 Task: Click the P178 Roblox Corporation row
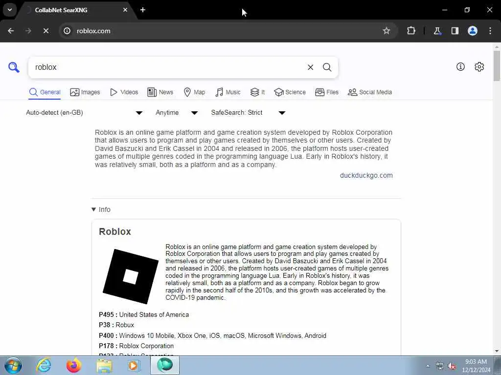pyautogui.click(x=136, y=346)
